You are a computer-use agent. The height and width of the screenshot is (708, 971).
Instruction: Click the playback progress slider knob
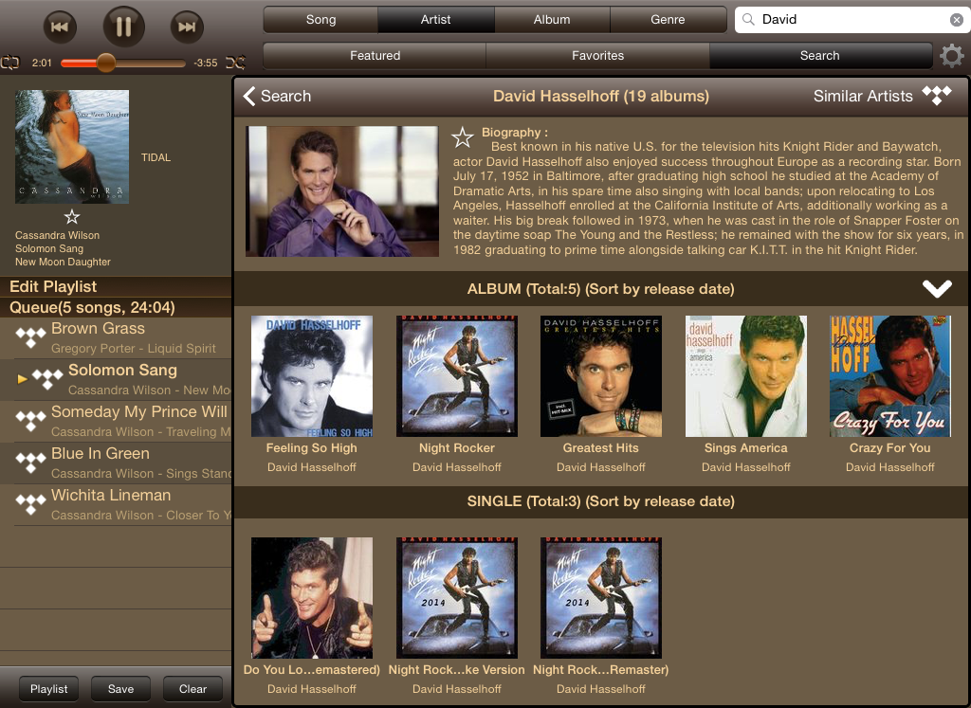click(106, 63)
